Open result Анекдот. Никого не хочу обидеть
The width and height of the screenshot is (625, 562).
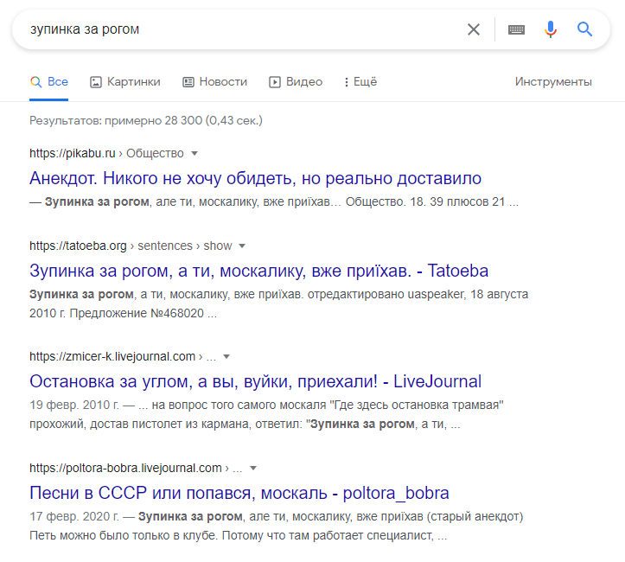256,178
